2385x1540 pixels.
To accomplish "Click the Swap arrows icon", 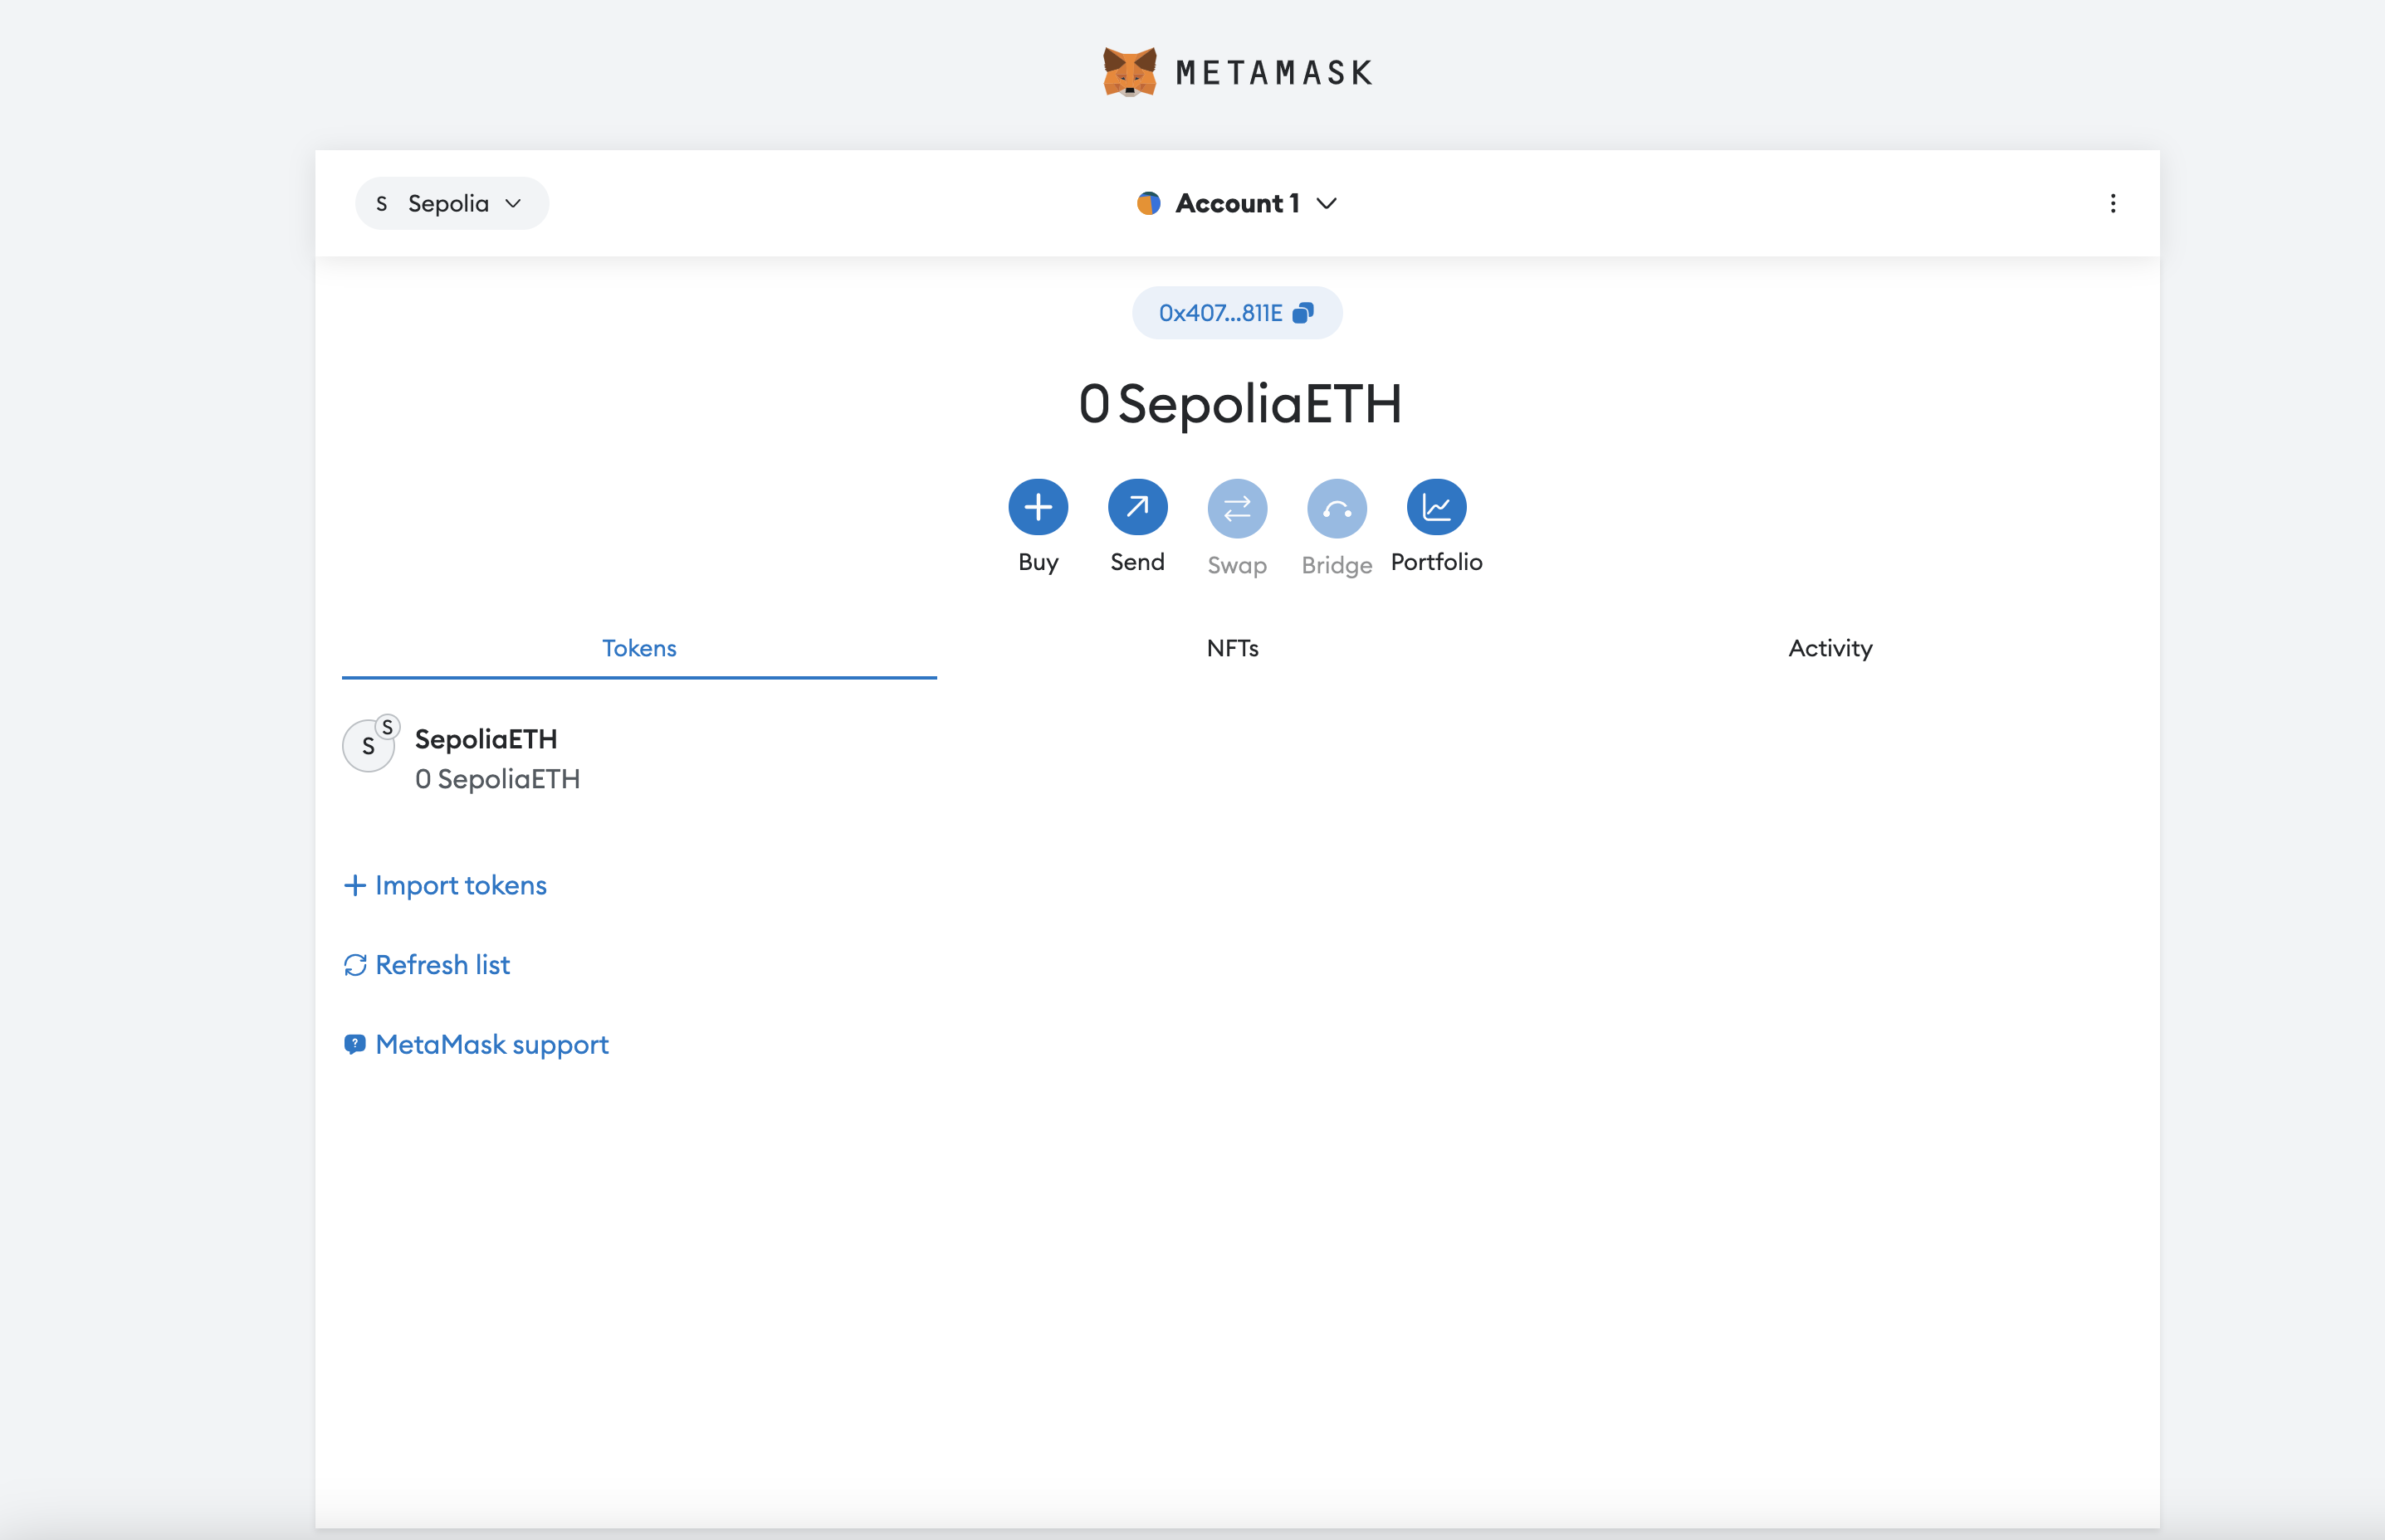I will click(x=1237, y=509).
